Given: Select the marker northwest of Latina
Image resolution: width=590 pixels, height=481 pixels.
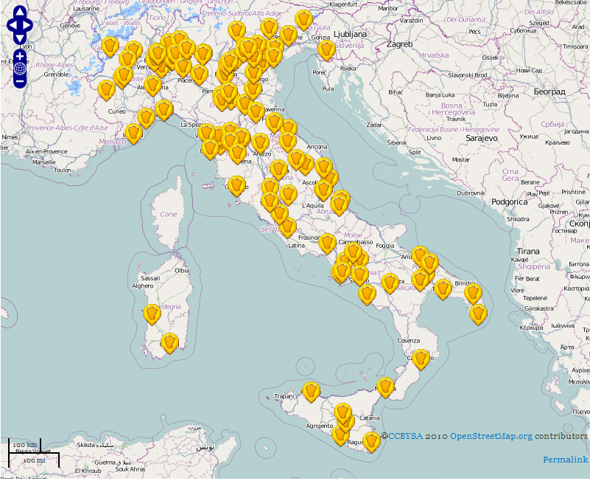Looking at the screenshot, I should pos(288,227).
